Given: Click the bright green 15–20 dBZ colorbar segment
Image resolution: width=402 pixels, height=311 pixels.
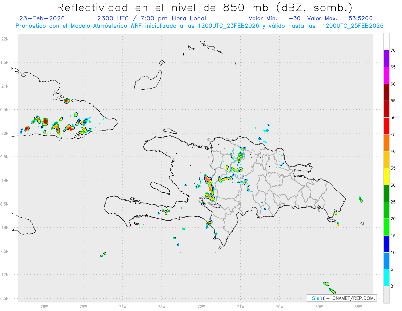Looking at the screenshot, I should click(386, 227).
